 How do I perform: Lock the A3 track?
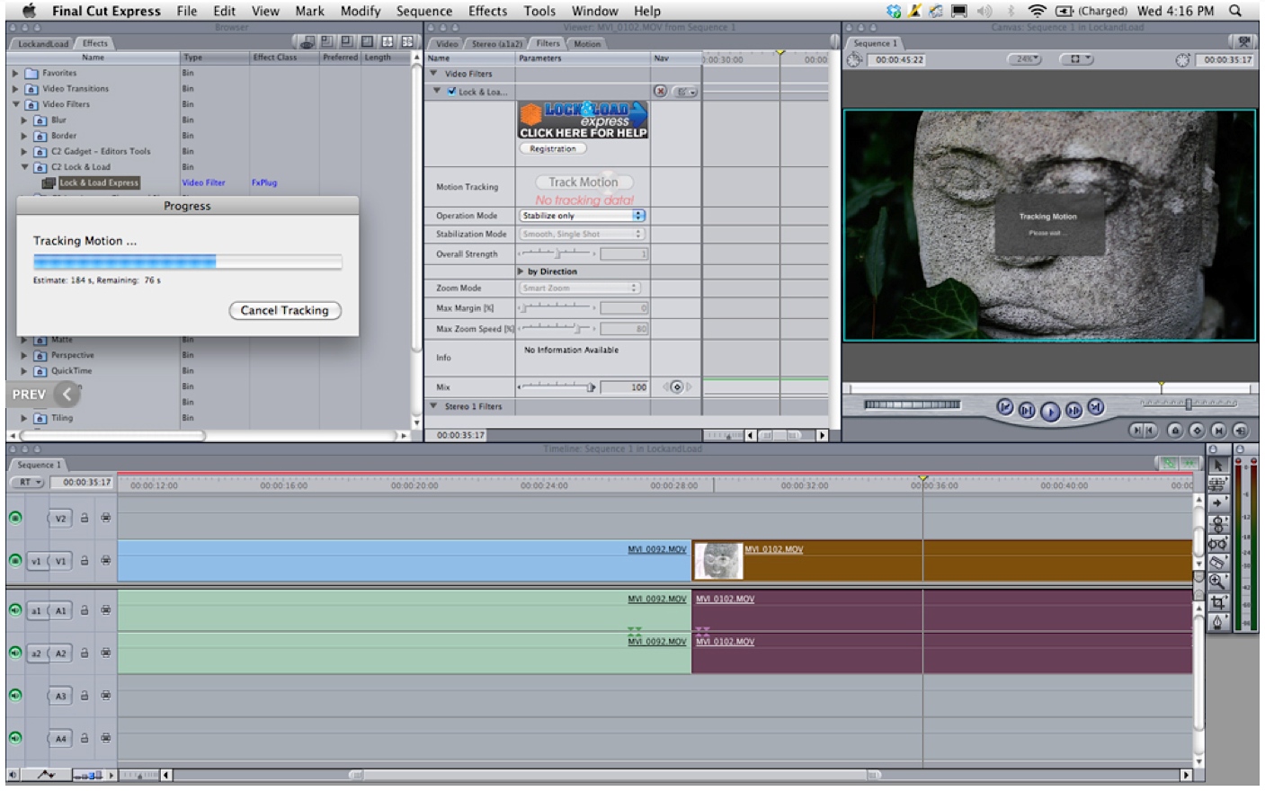85,696
